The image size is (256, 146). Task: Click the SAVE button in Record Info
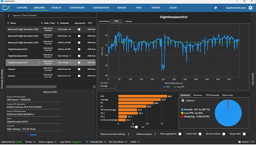pos(33,135)
